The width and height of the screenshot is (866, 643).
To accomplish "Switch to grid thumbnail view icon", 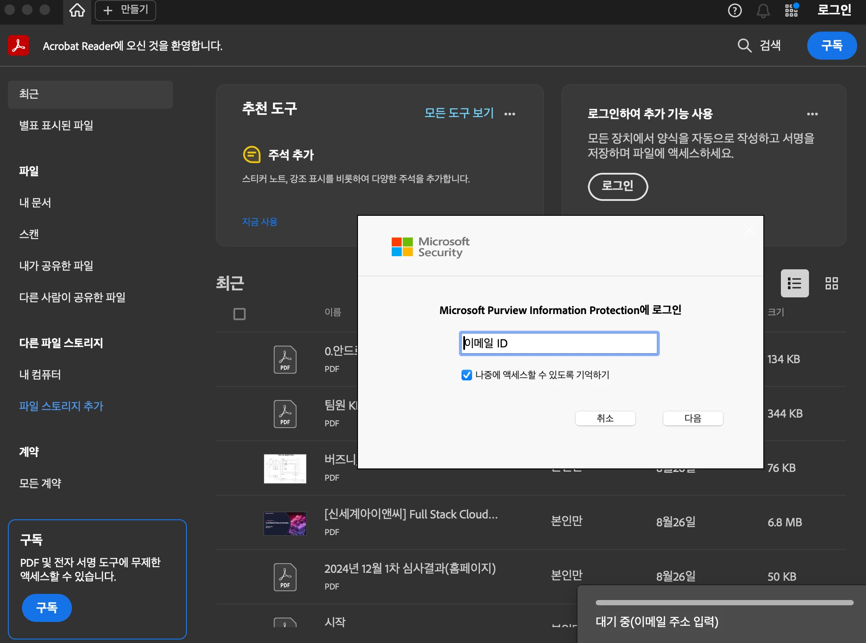I will tap(831, 283).
